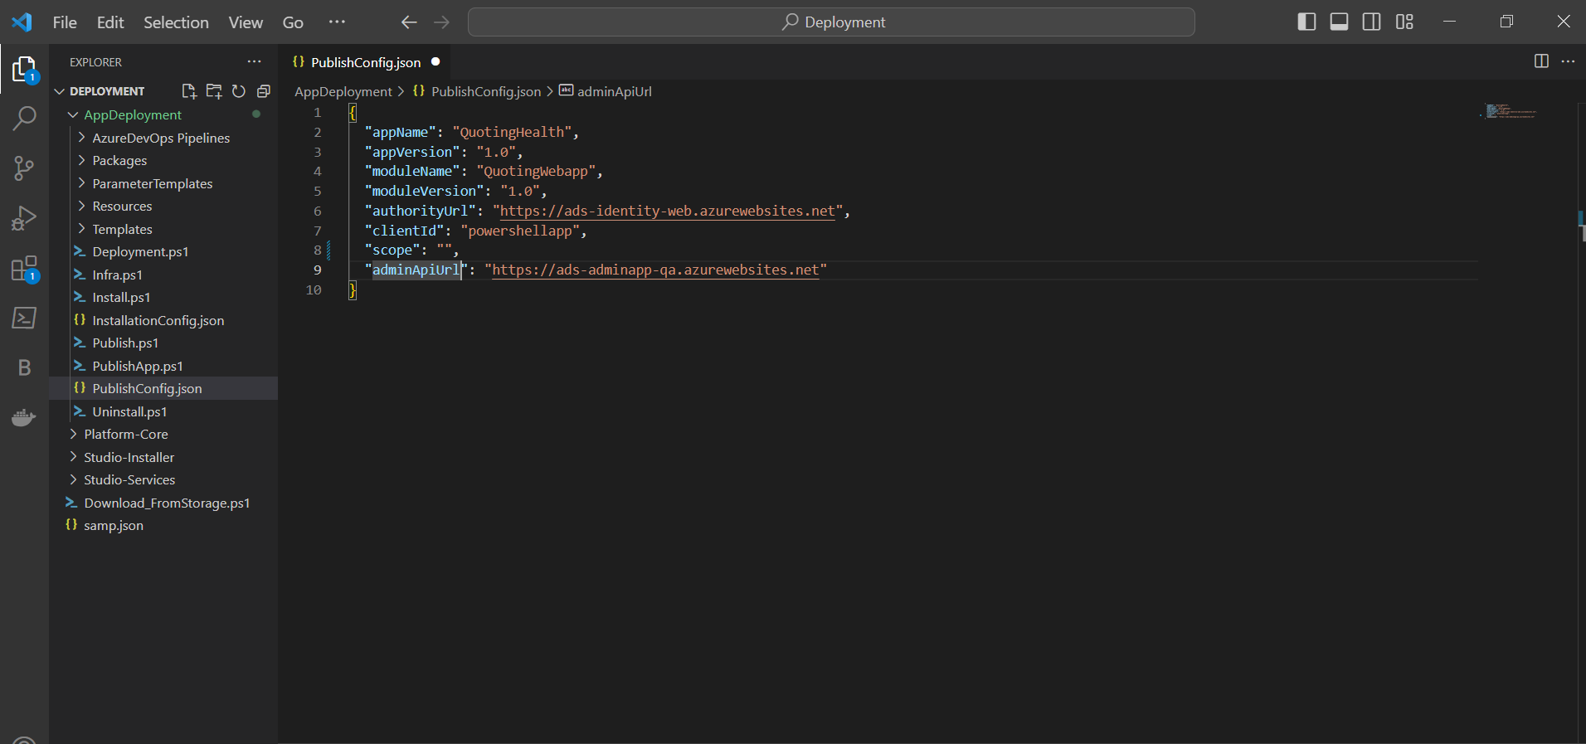
Task: Select the PublishConfig.json editor tab
Action: pos(366,62)
